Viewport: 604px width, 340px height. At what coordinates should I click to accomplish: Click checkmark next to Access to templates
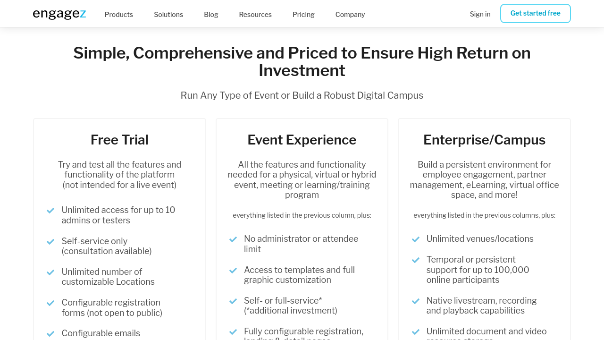click(233, 271)
